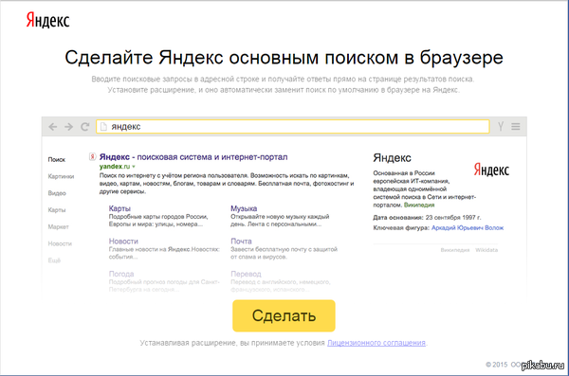The height and width of the screenshot is (376, 569).
Task: Click the back arrow in mock browser
Action: pos(53,127)
